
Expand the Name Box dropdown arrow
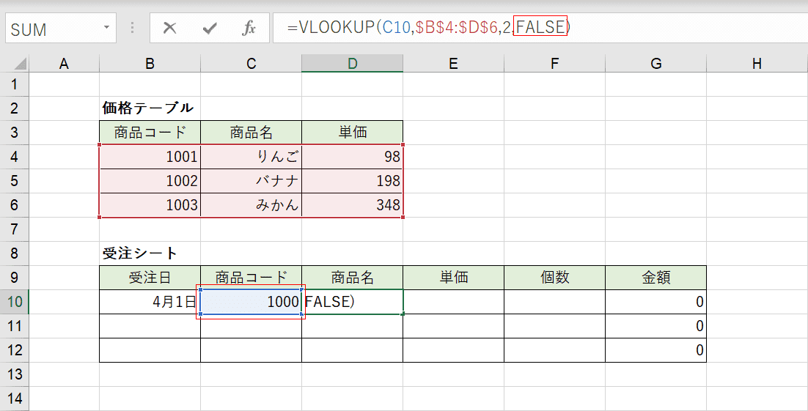(x=106, y=27)
